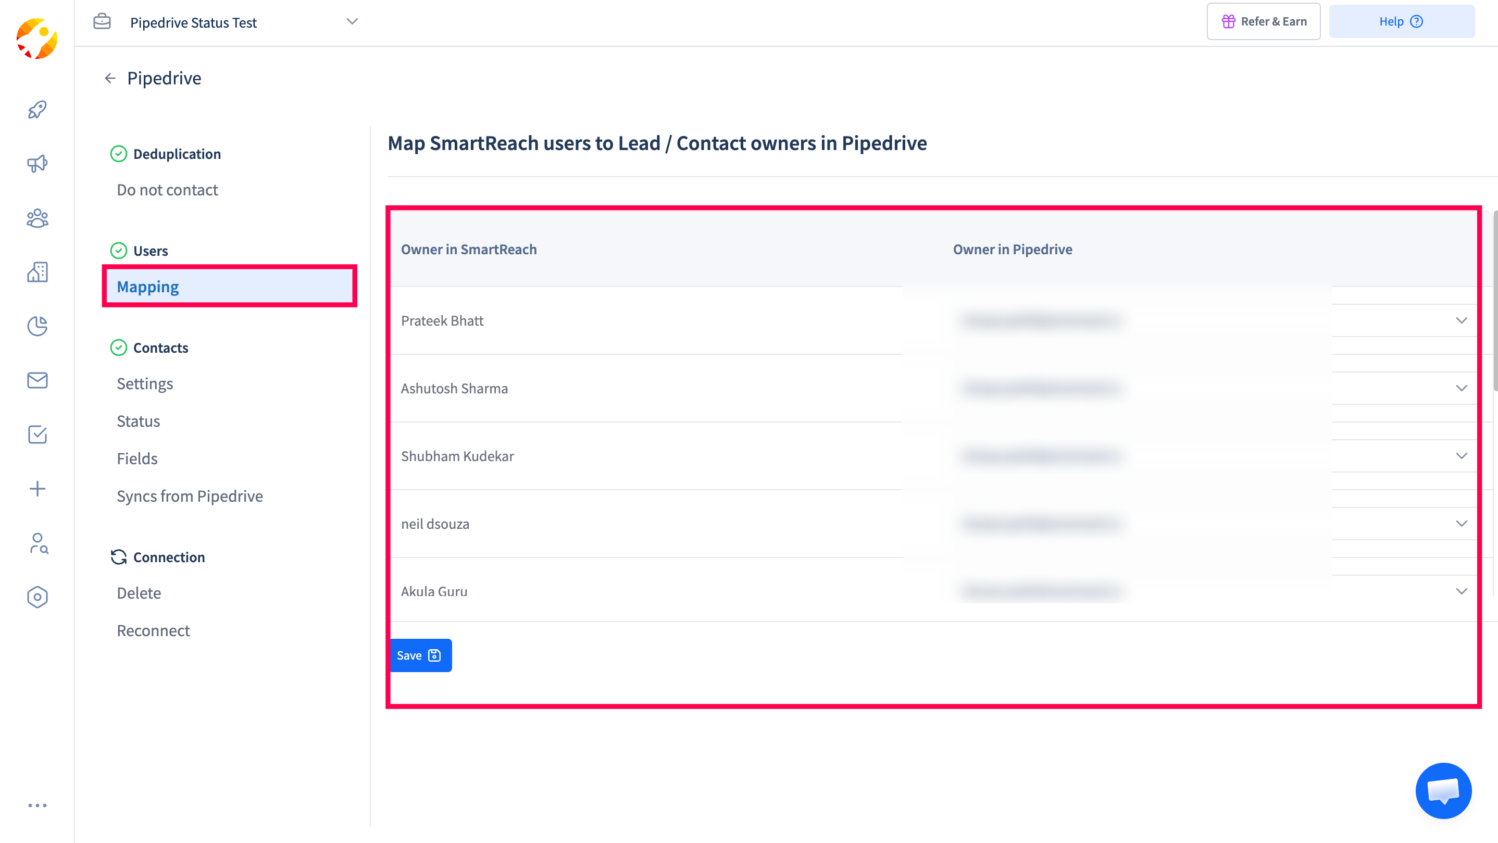The width and height of the screenshot is (1498, 843).
Task: Open Pipedrive owner dropdown for Akula Guru
Action: coord(1461,591)
